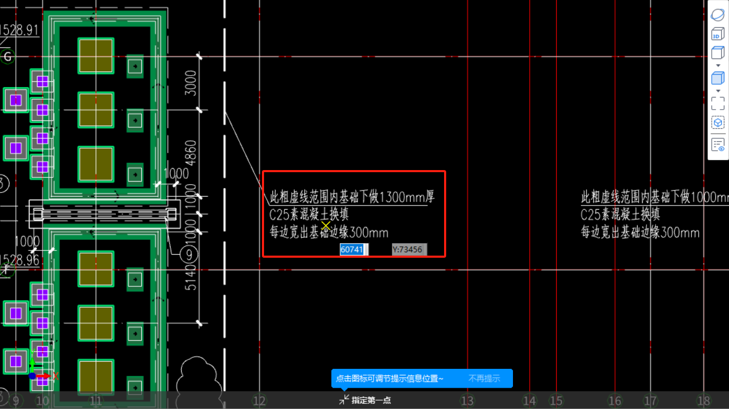Open dropdown below wireframe cube icon
The height and width of the screenshot is (409, 729).
coord(718,65)
